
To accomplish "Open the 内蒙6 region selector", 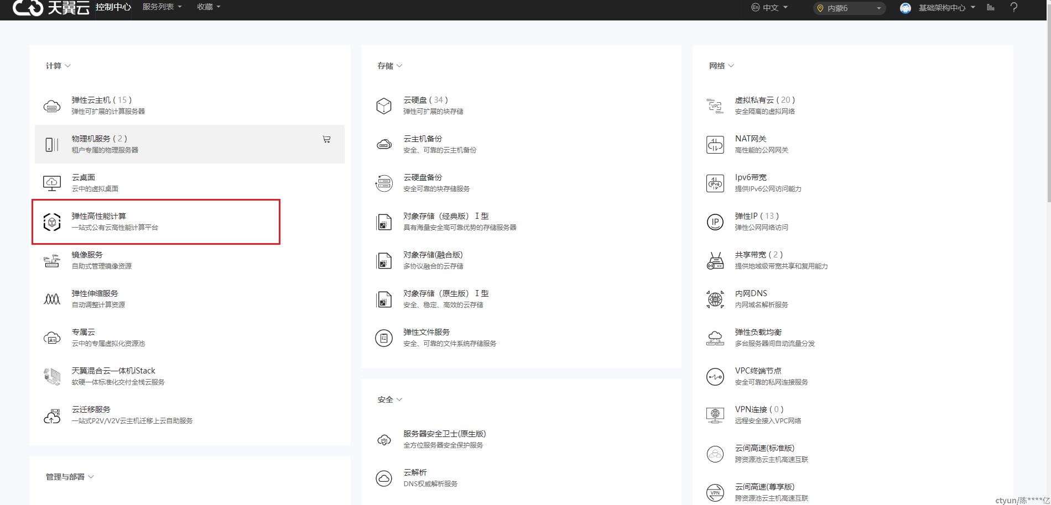I will click(849, 8).
